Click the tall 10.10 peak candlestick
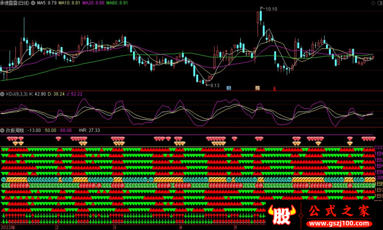 [x=261, y=16]
